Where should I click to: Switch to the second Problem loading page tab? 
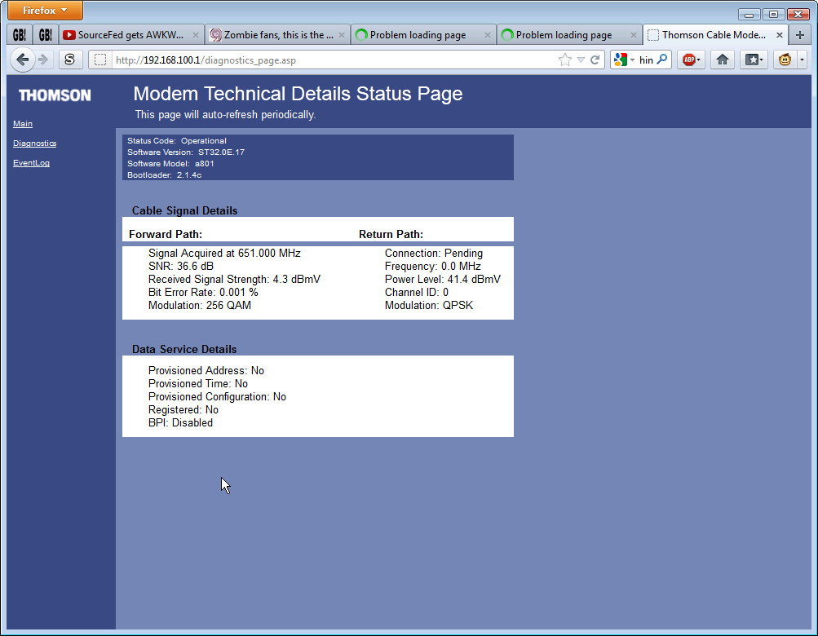coord(568,35)
